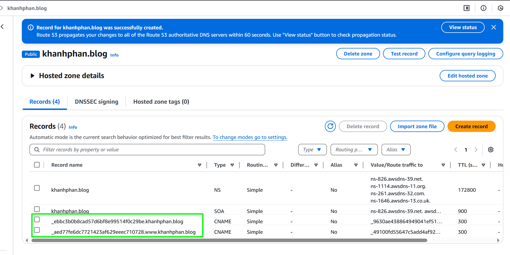Sort by Record name column arrow

(x=199, y=165)
